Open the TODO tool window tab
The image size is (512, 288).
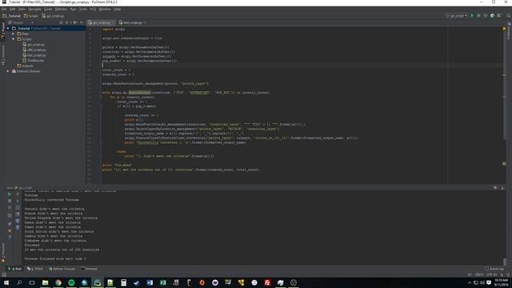35,269
